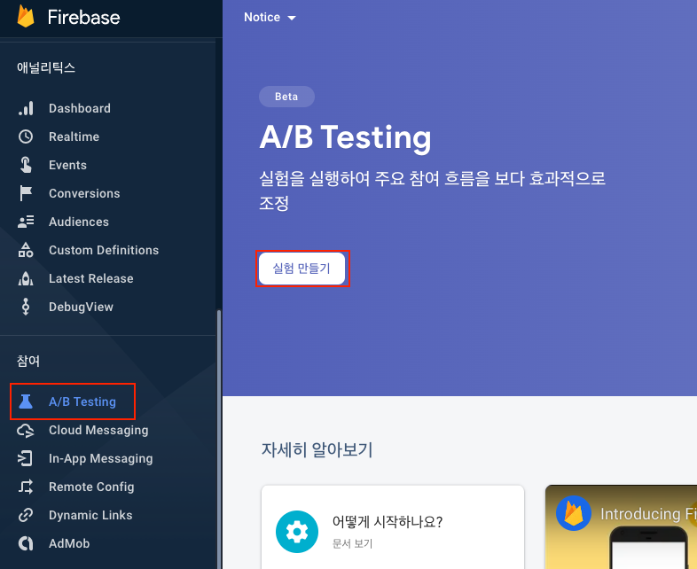This screenshot has height=569, width=697.
Task: Open the Events page
Action: tap(67, 165)
